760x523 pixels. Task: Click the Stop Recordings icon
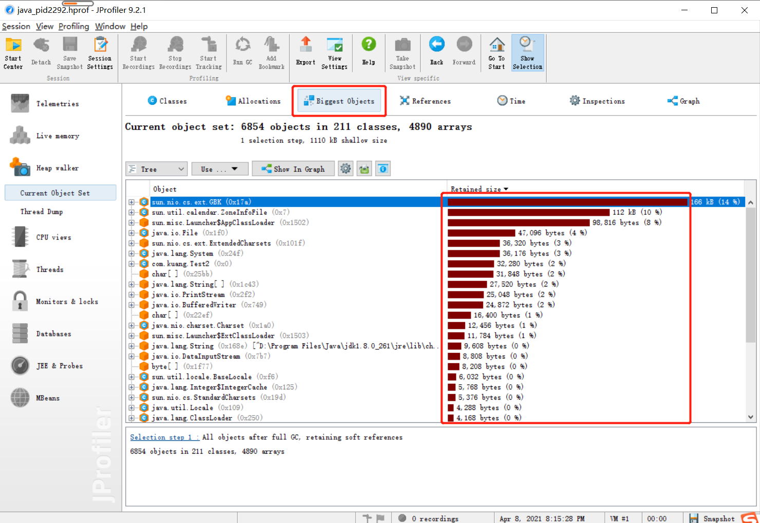[x=175, y=53]
